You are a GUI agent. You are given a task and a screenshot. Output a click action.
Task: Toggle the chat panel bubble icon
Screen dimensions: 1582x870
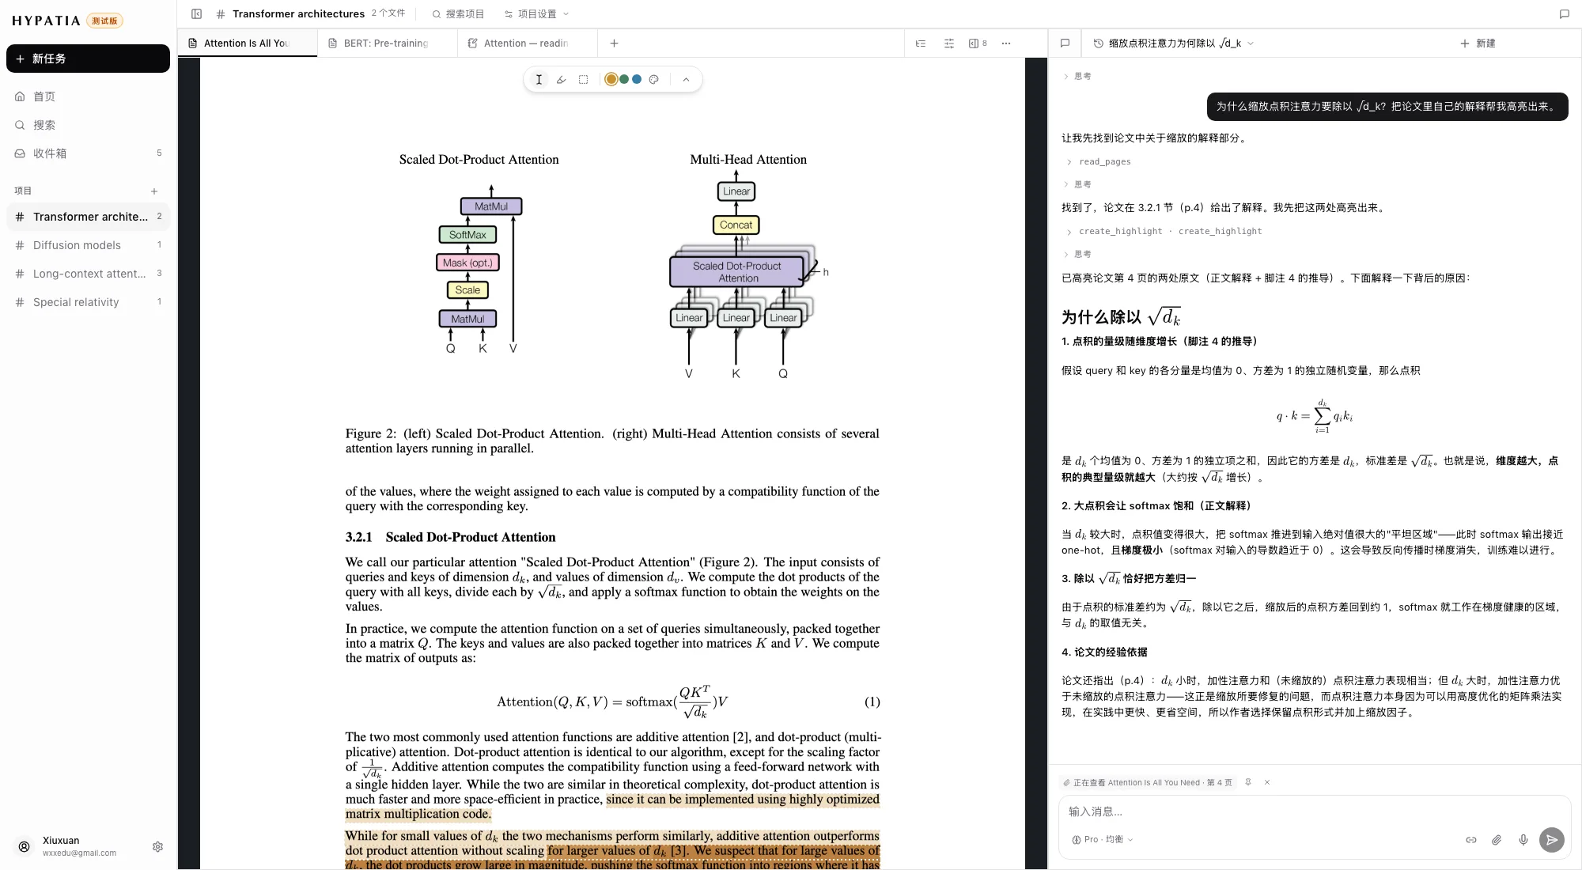[x=1065, y=43]
